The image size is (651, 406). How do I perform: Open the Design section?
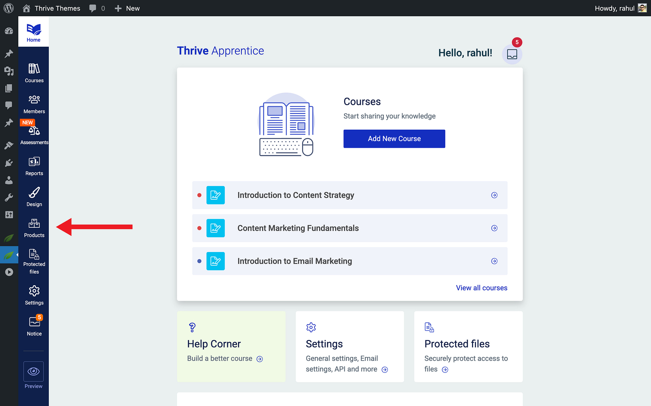point(34,196)
